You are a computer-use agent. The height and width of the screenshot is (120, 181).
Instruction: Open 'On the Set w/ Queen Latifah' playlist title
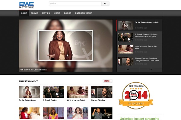coord(147,22)
